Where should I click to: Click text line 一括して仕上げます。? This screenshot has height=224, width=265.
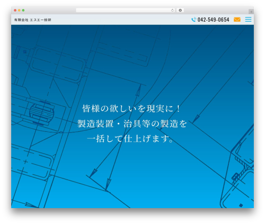pos(130,139)
